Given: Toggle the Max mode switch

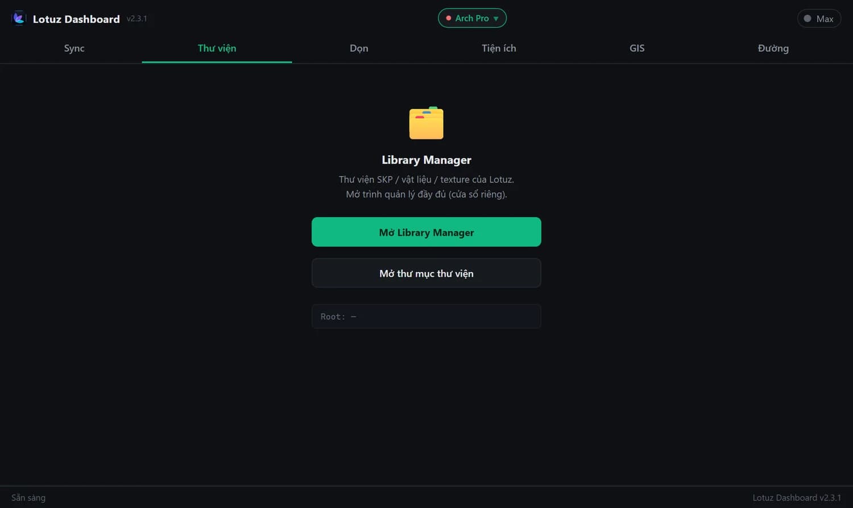Looking at the screenshot, I should tap(819, 19).
